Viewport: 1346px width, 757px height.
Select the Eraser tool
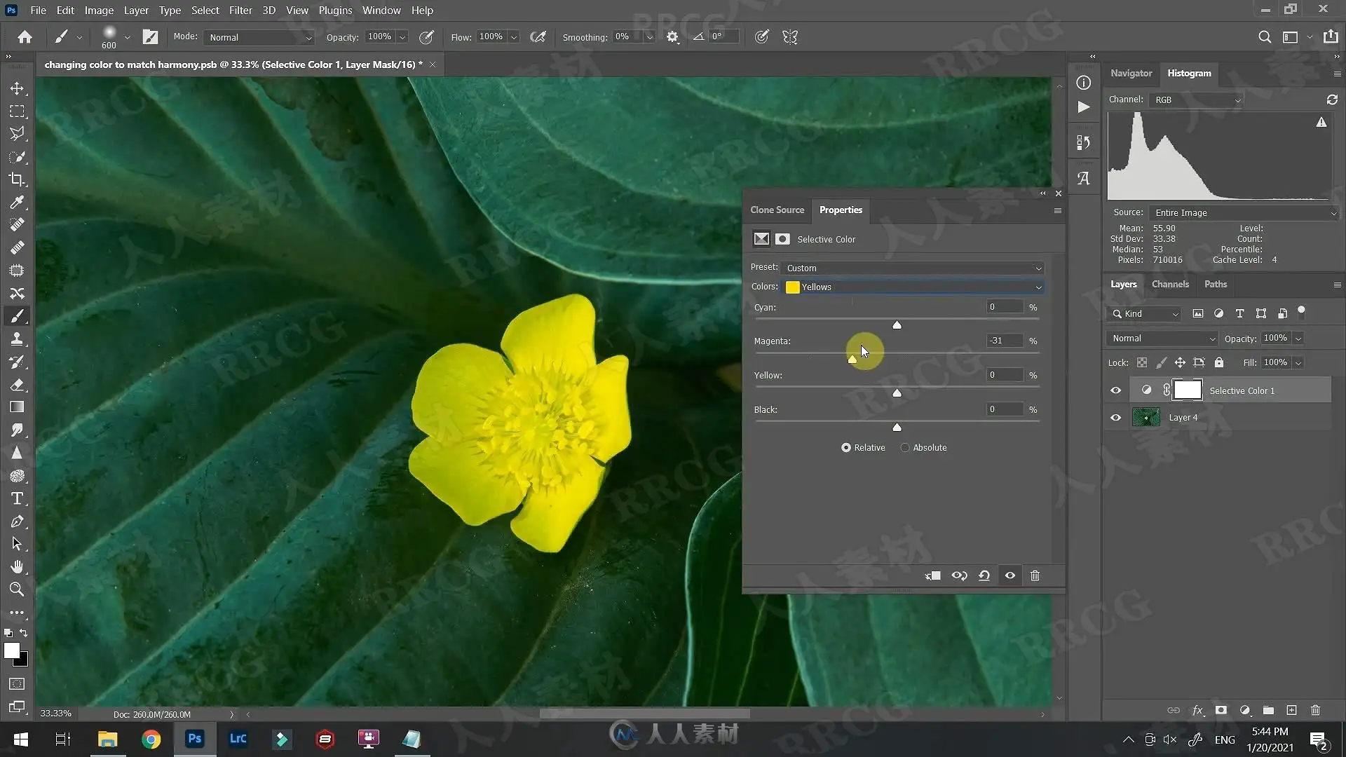tap(17, 385)
